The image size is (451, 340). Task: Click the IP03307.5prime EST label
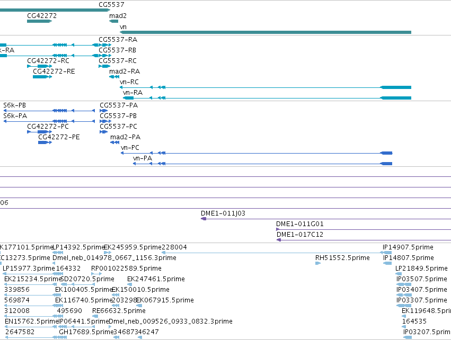tap(422, 301)
